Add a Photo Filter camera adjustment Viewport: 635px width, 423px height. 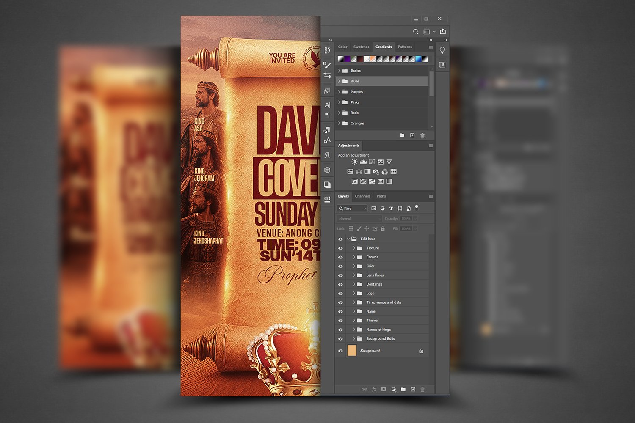tap(376, 172)
